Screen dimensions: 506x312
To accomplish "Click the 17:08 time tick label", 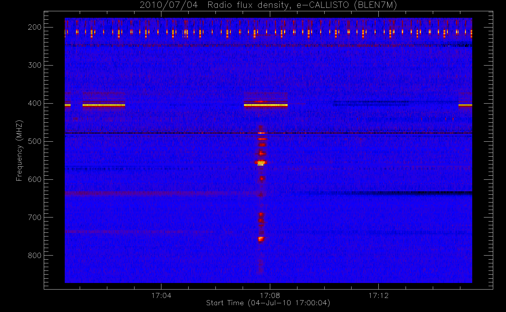I will tap(270, 295).
